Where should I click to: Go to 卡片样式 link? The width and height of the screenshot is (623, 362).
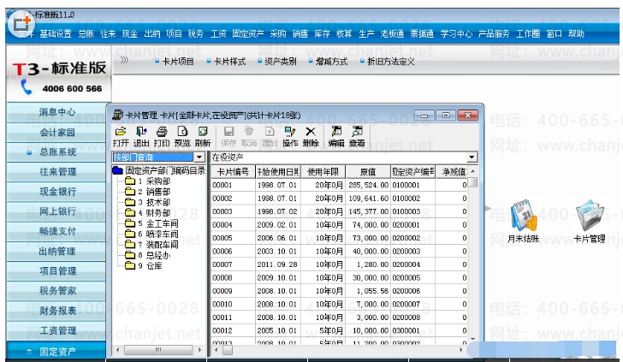click(229, 62)
